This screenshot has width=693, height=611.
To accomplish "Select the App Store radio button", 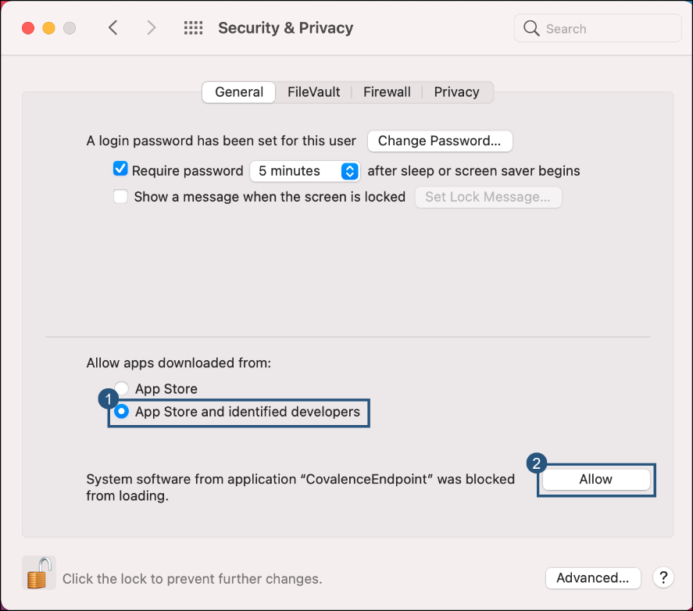I will coord(122,388).
